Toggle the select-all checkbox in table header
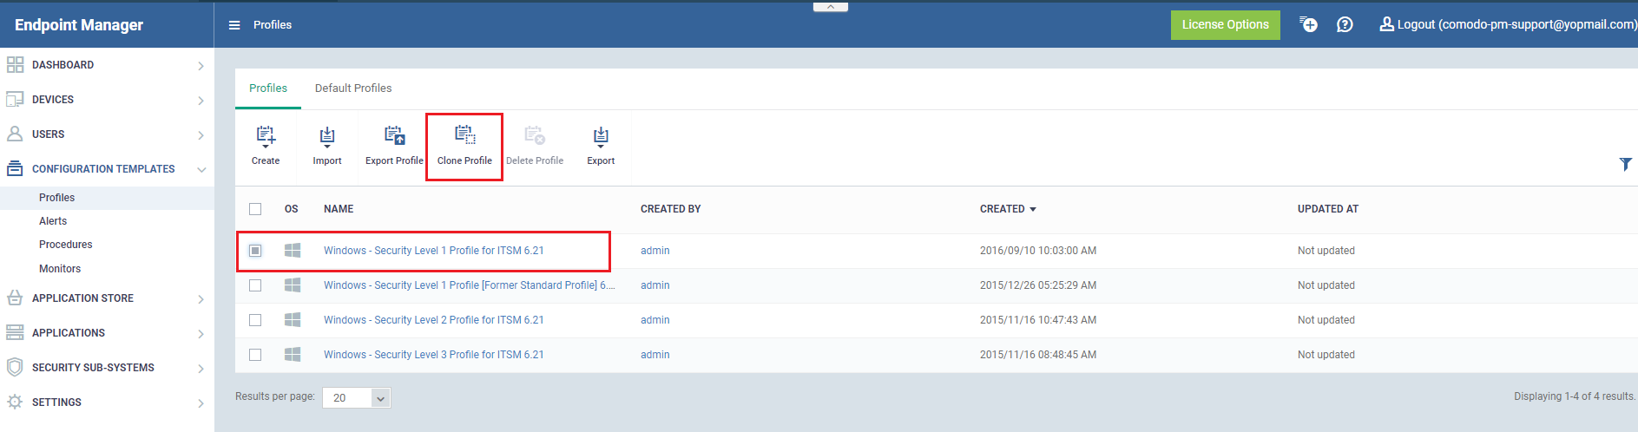The height and width of the screenshot is (432, 1638). tap(255, 209)
